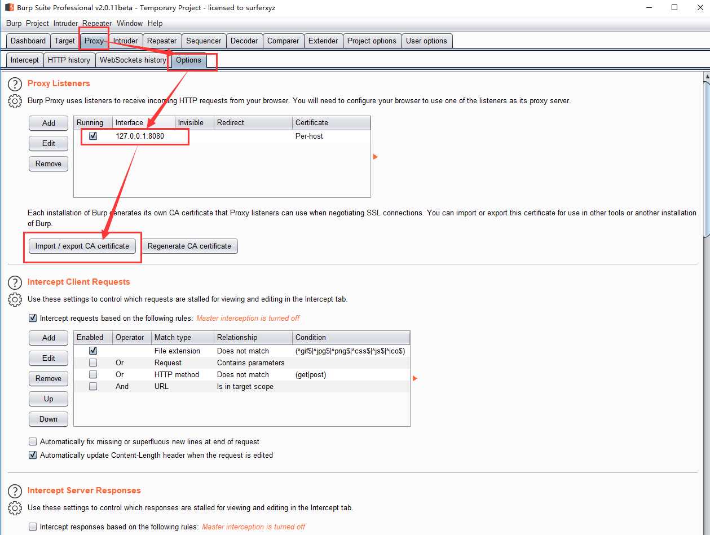
Task: Click Edit in Proxy Listeners section
Action: point(48,143)
